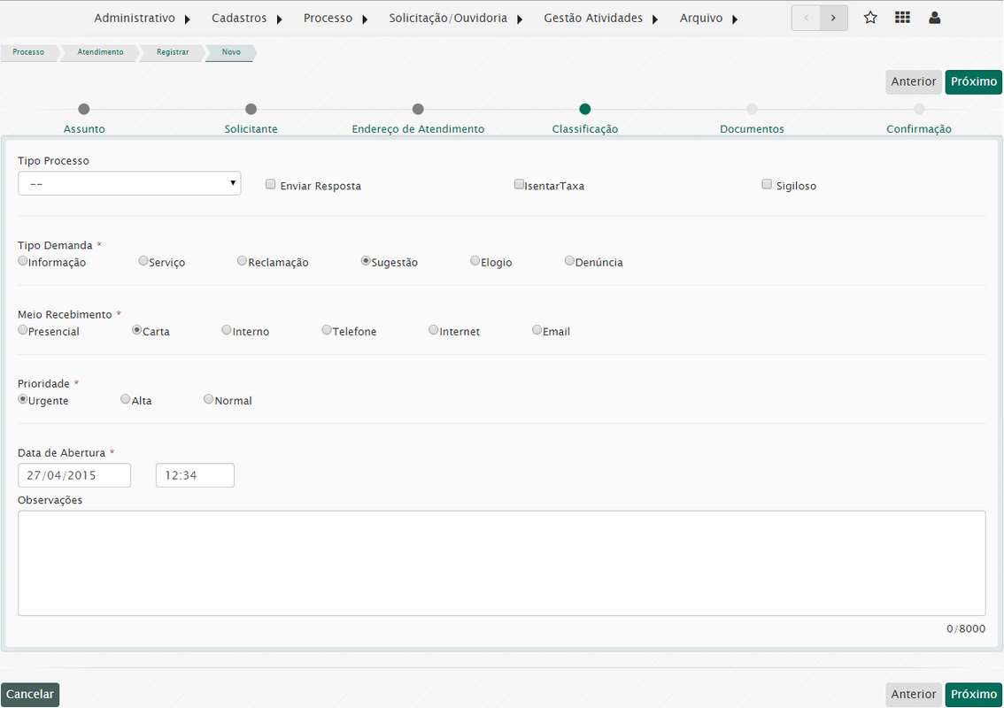Open the Tipo Processo dropdown
Viewport: 1004px width, 708px height.
point(129,183)
